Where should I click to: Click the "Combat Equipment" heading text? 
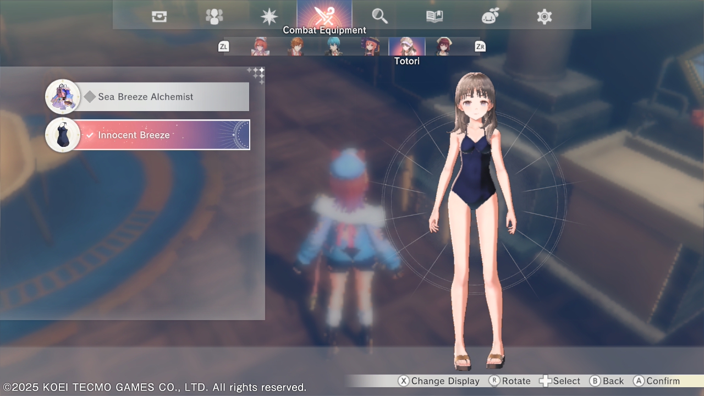click(324, 30)
